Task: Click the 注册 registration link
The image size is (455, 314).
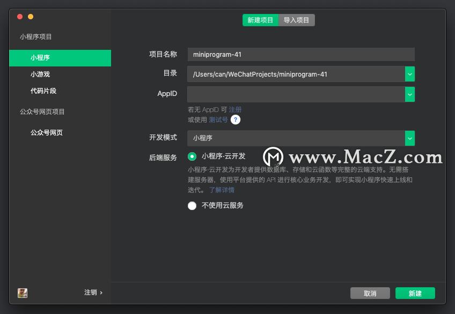Action: click(236, 109)
